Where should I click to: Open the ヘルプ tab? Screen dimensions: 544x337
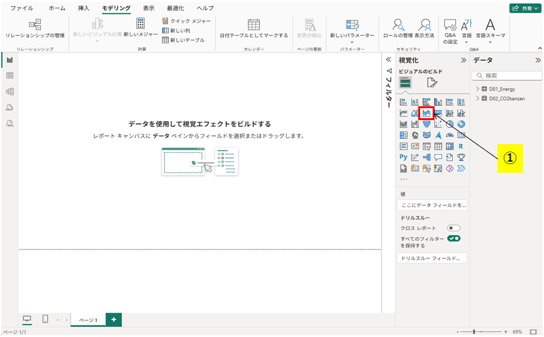click(205, 8)
